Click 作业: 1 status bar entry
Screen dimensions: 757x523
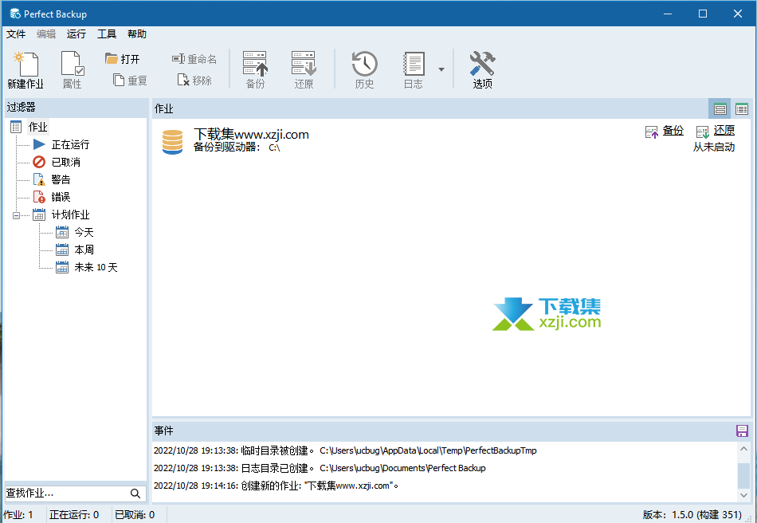(x=18, y=515)
